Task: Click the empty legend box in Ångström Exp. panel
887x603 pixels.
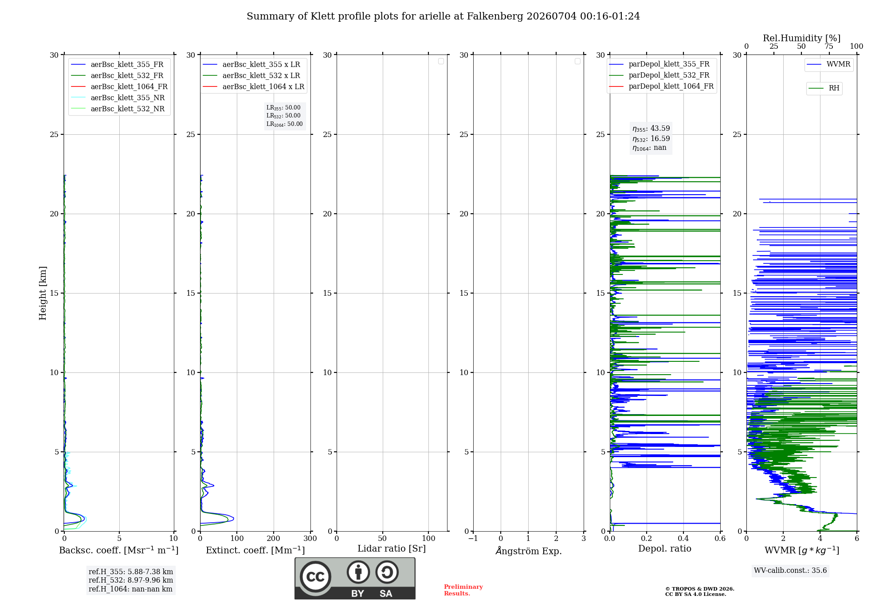Action: [x=577, y=61]
